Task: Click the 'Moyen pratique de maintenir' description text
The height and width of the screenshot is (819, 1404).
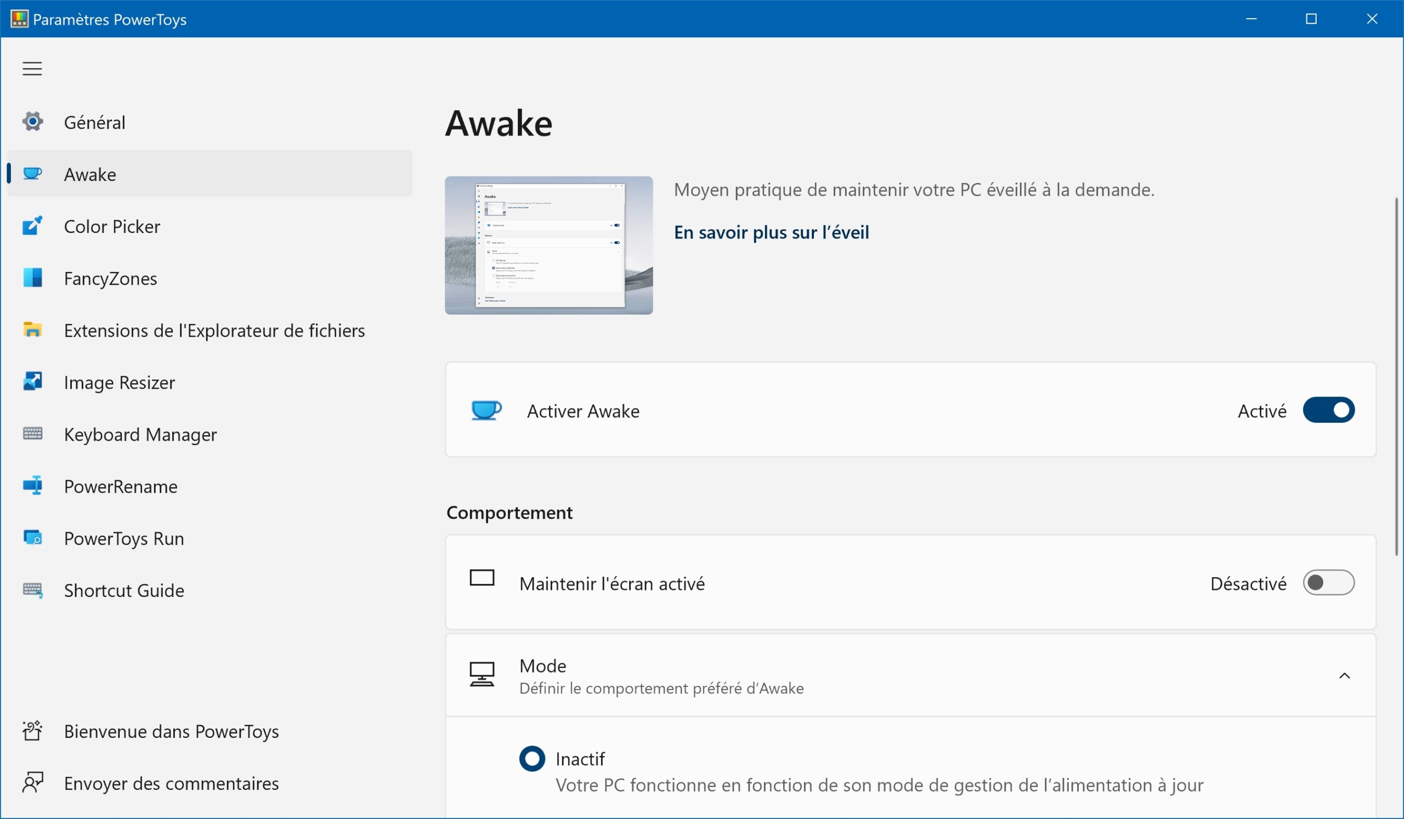Action: tap(914, 190)
